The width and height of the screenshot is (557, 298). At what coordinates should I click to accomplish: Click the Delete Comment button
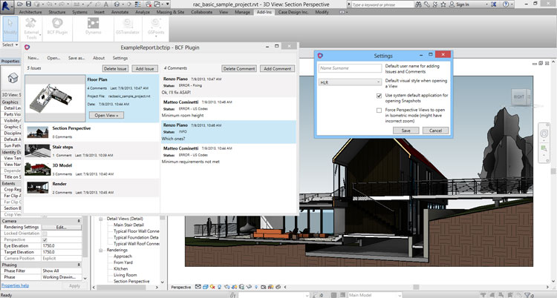[x=239, y=68]
